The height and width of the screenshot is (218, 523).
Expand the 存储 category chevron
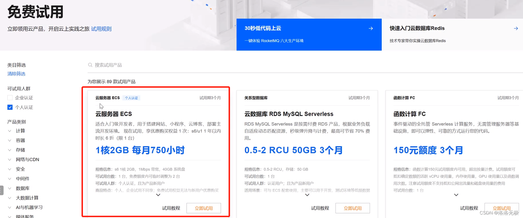tap(10, 150)
